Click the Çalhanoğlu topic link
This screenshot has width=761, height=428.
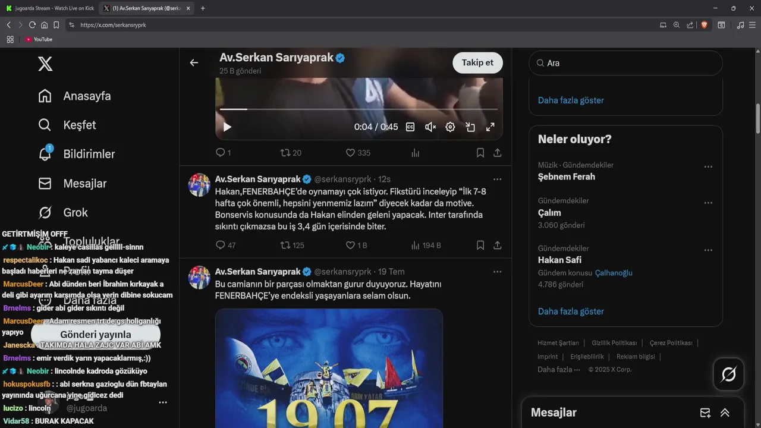point(614,273)
